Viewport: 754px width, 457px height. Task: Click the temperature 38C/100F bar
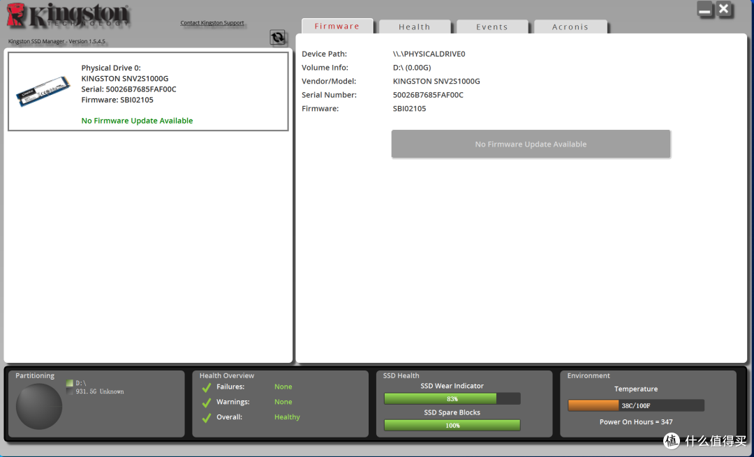click(636, 405)
